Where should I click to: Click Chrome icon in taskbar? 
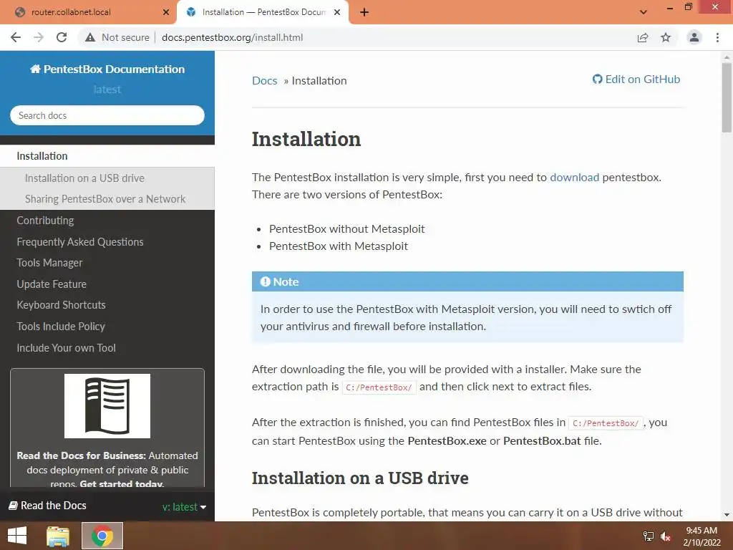(x=102, y=536)
